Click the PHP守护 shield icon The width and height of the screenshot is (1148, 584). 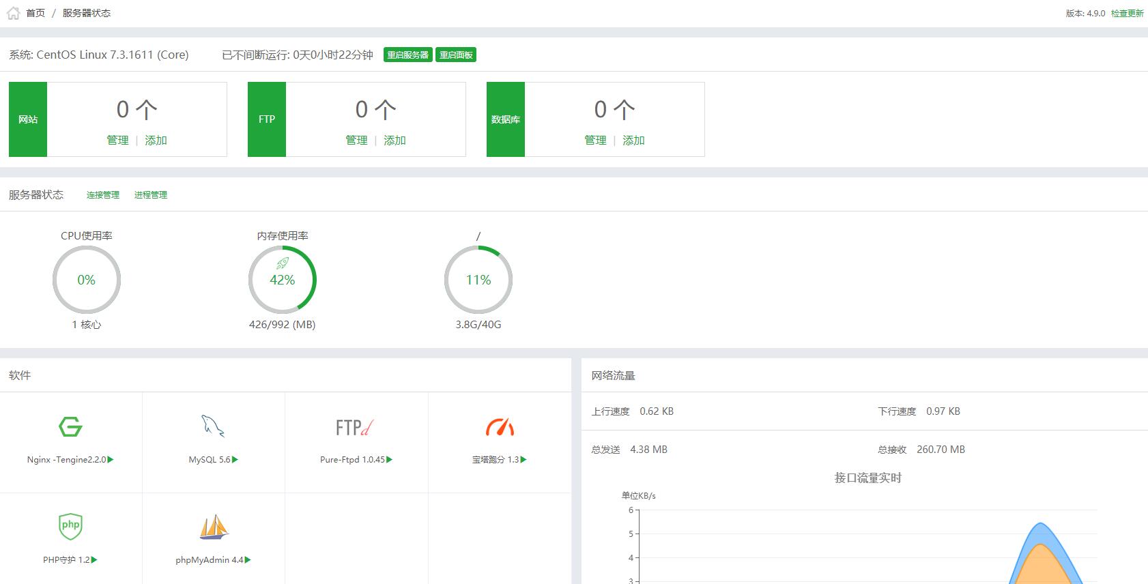[x=71, y=526]
